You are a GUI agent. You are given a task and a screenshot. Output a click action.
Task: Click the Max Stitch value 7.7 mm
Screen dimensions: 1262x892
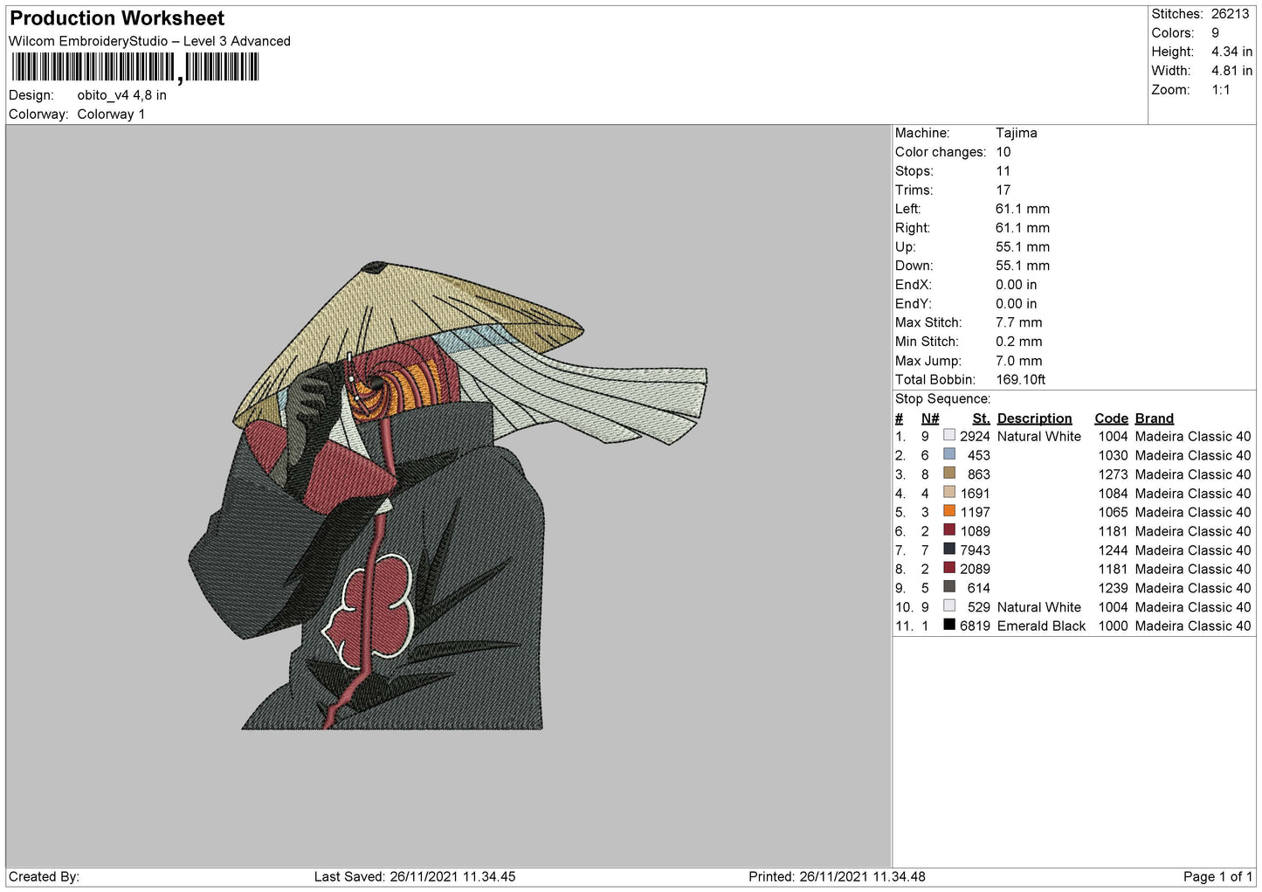(x=1019, y=322)
